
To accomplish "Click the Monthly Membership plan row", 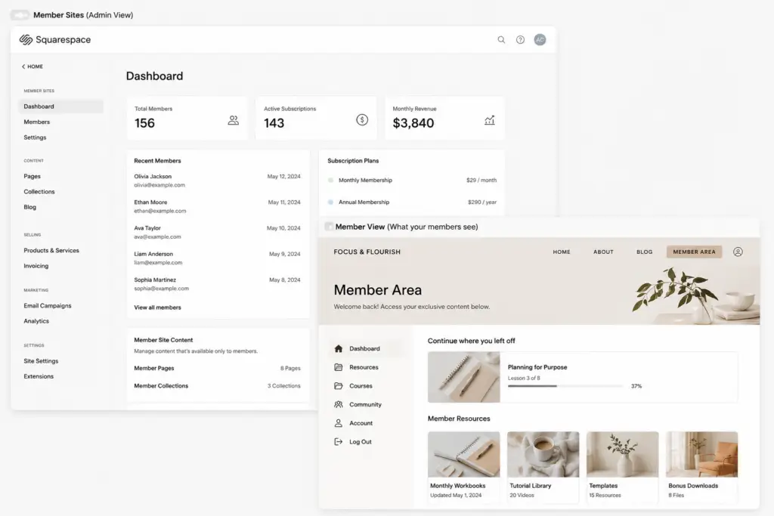I will pos(412,180).
